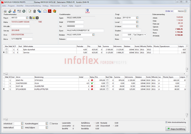Screen dimensions: 191x134
Task: Open the customer info person icon
Action: click(x=15, y=11)
